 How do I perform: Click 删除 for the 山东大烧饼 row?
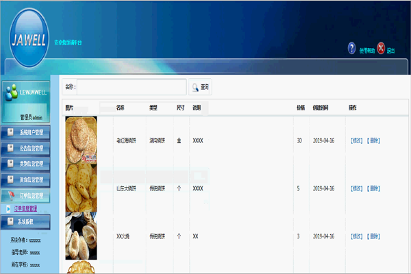pos(374,188)
